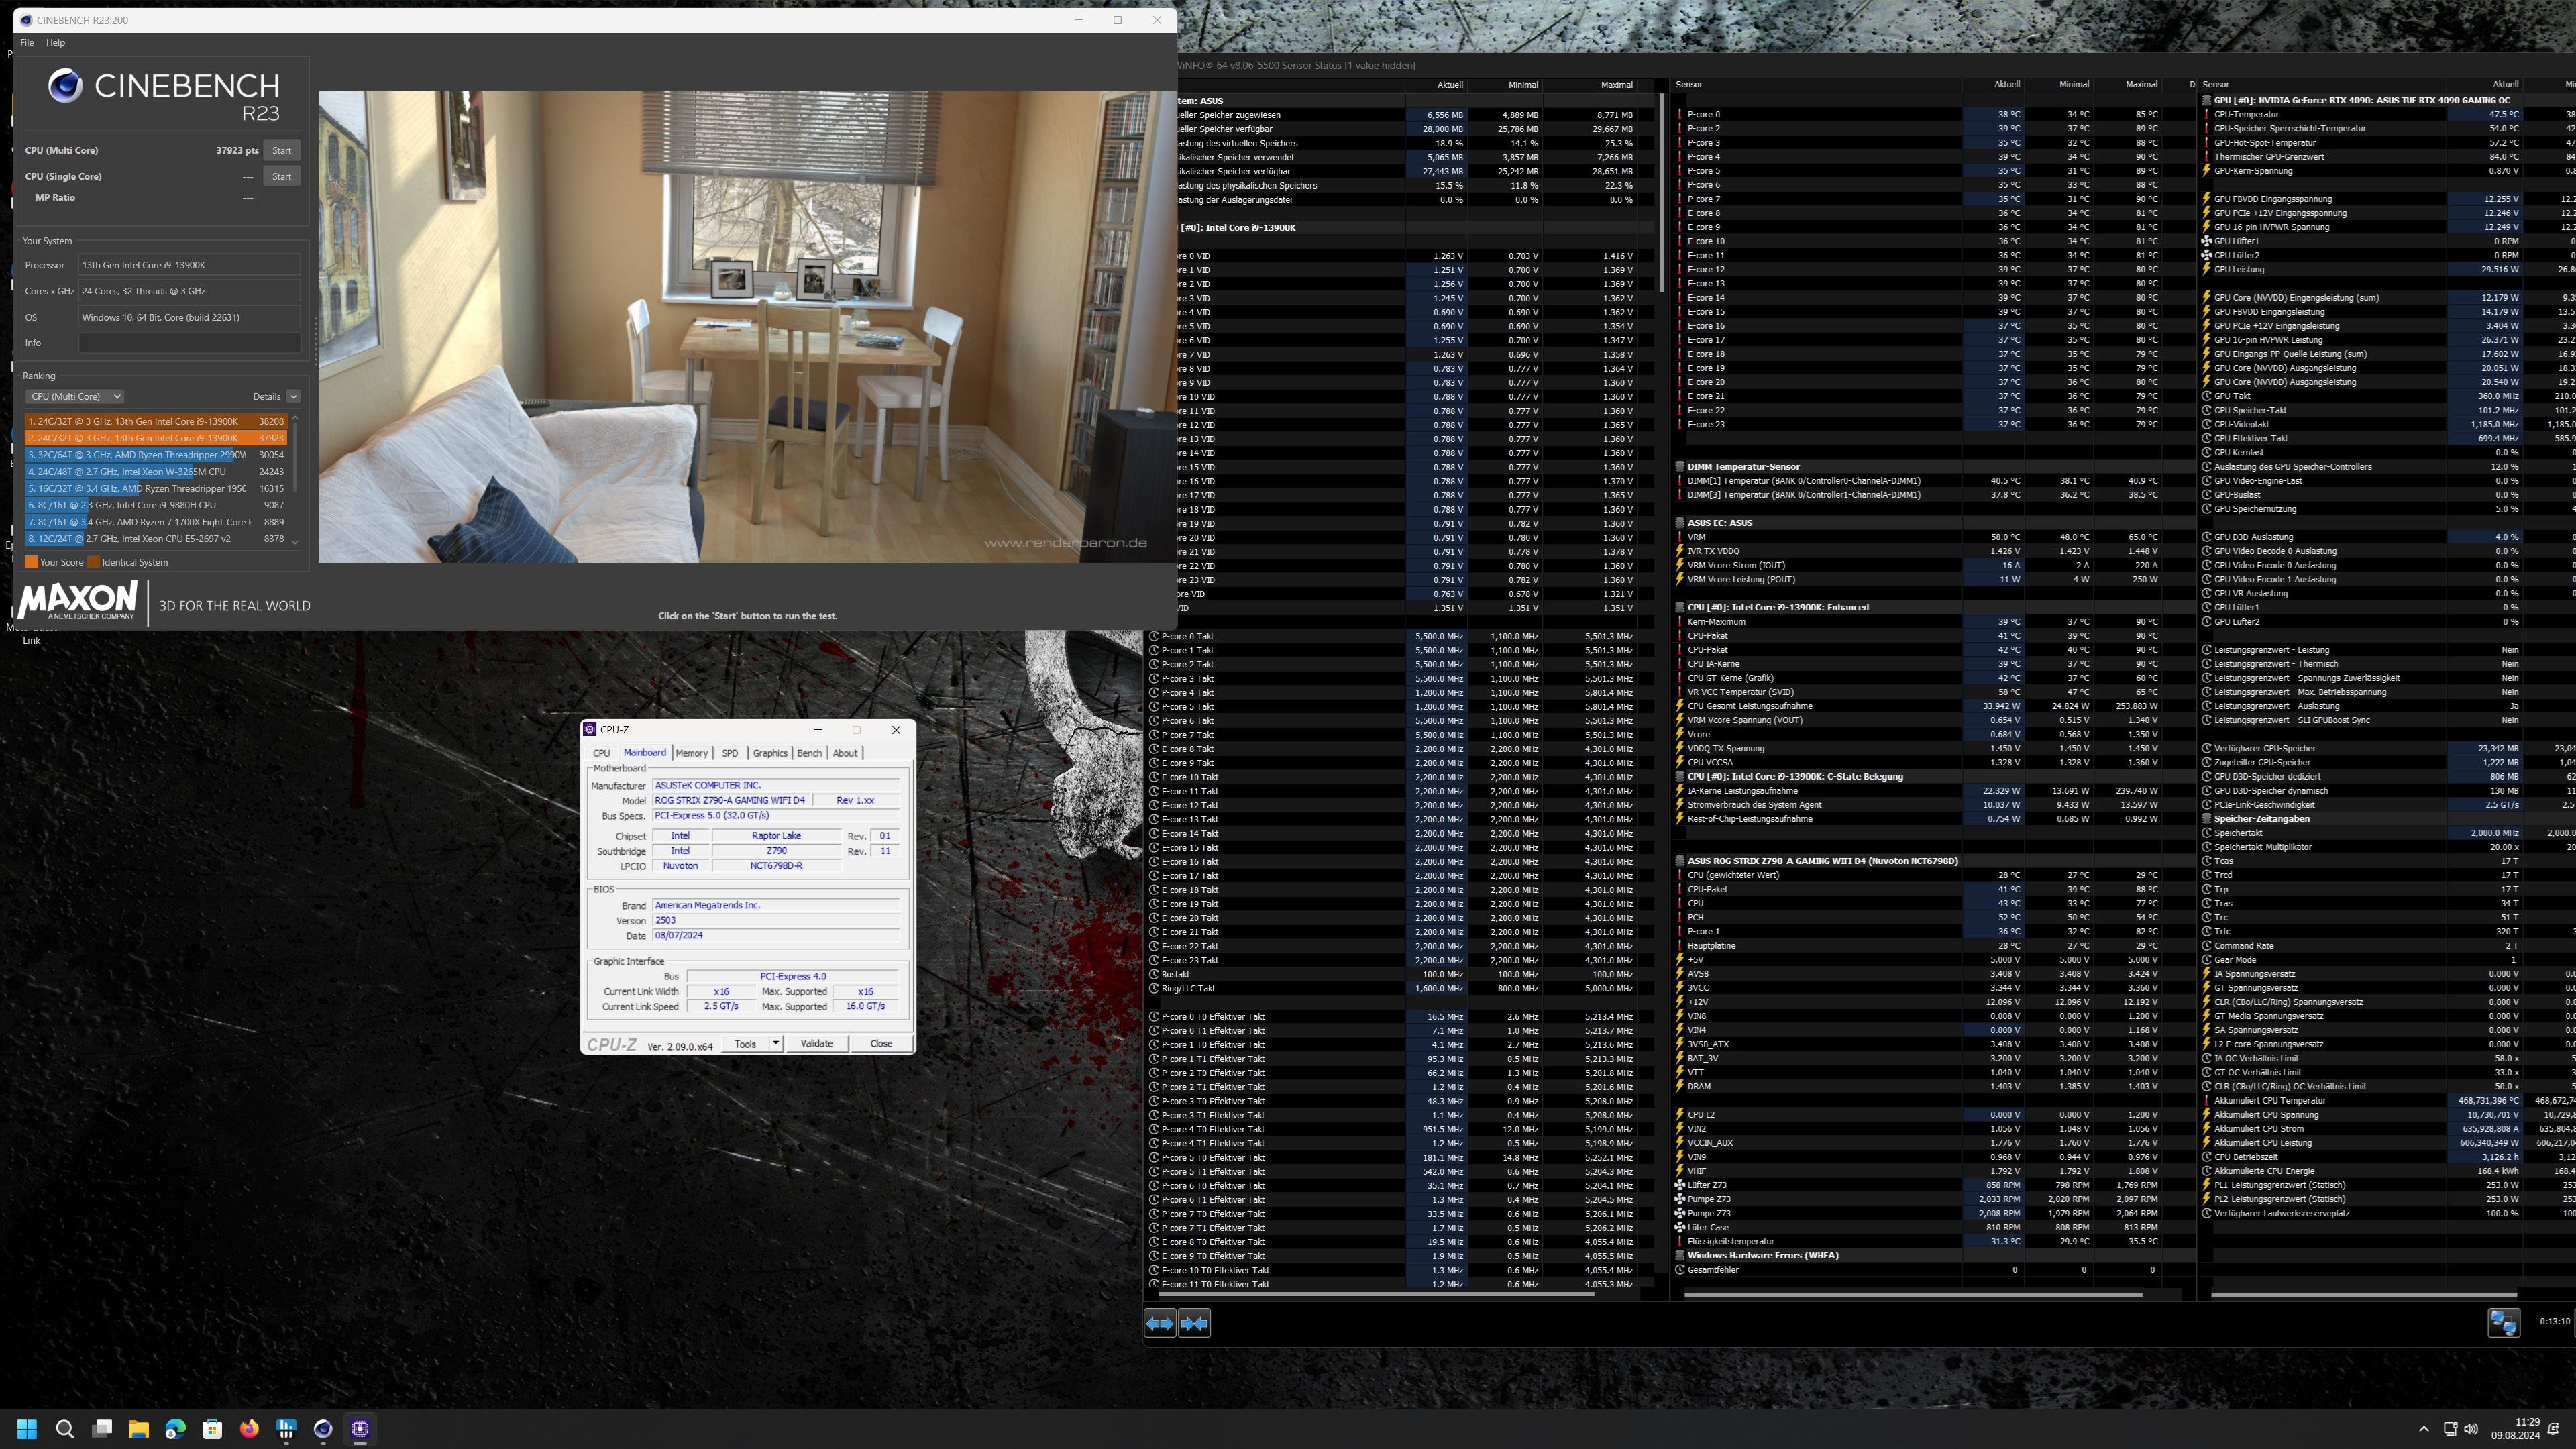Open Task View from the taskbar
2576x1449 pixels.
tap(102, 1428)
